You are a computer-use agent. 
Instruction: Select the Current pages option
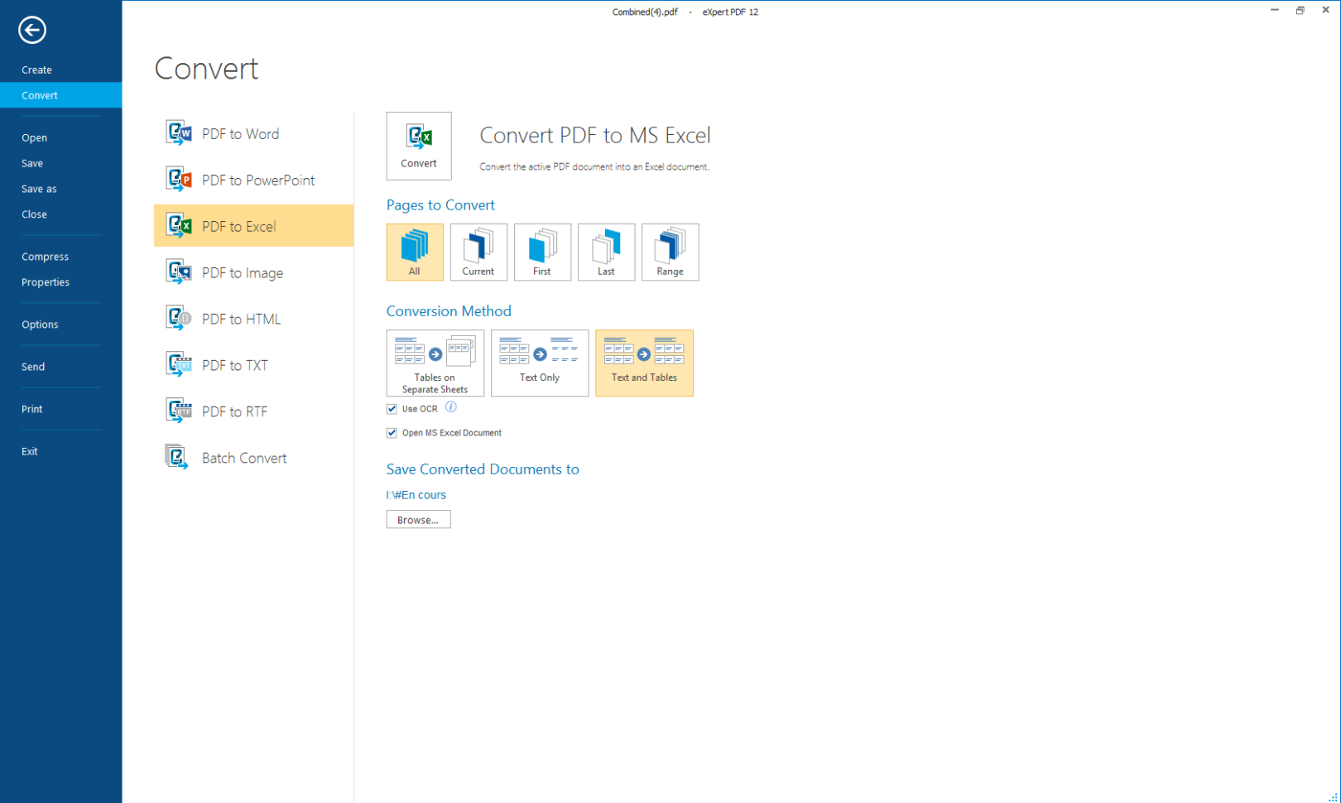click(x=478, y=252)
